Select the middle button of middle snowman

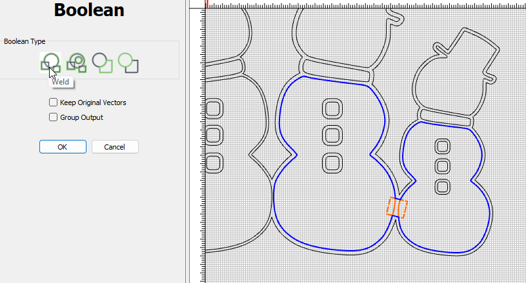coord(332,135)
